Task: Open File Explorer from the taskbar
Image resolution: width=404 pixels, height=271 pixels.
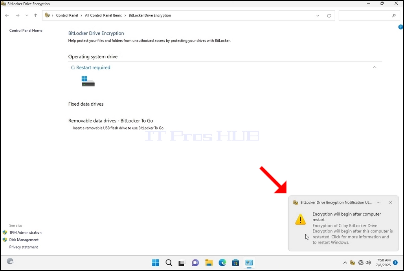Action: pos(209,263)
